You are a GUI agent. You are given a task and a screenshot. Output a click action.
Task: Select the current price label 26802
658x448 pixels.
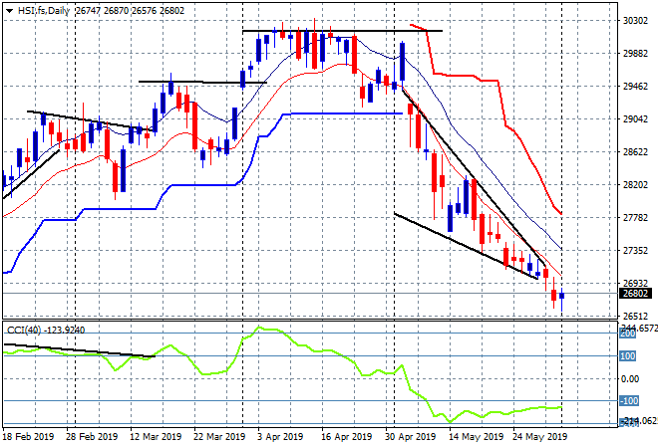635,294
